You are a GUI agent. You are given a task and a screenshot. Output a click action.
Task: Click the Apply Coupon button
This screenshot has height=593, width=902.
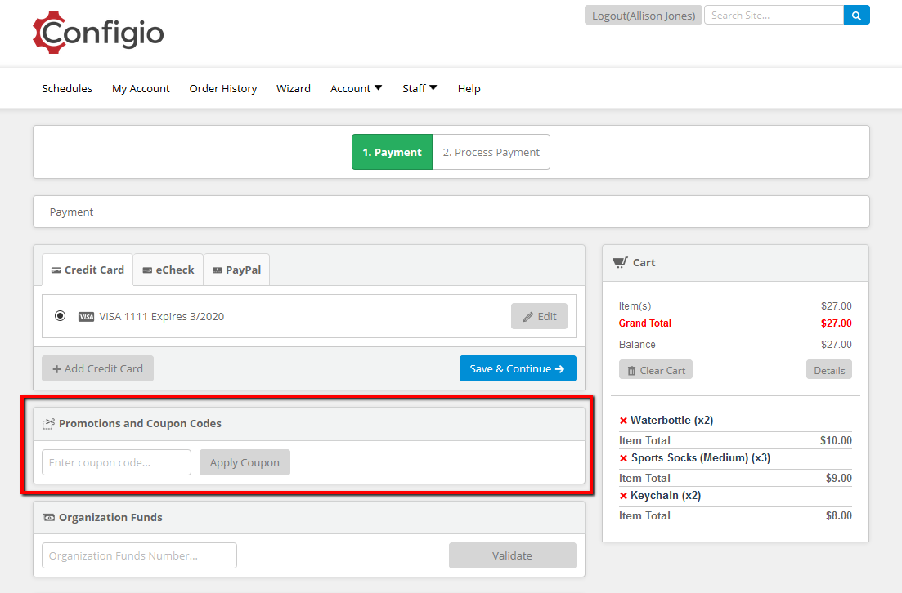[245, 462]
